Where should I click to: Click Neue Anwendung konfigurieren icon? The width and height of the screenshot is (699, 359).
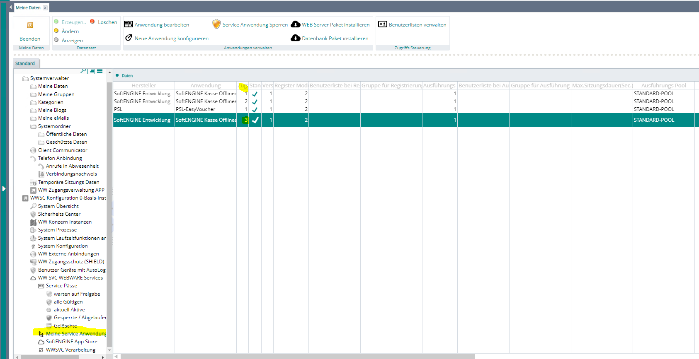[129, 38]
